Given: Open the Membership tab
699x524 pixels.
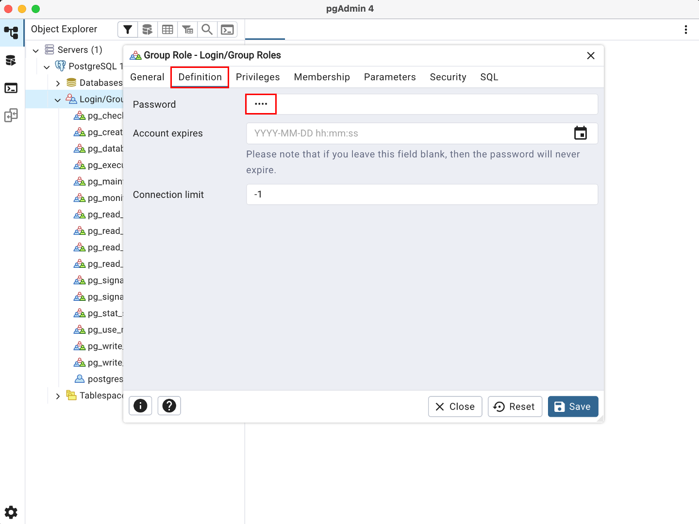Looking at the screenshot, I should (x=322, y=77).
